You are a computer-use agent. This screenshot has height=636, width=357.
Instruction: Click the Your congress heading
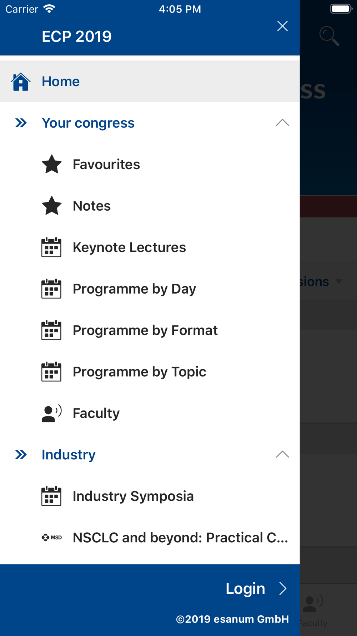tap(88, 123)
